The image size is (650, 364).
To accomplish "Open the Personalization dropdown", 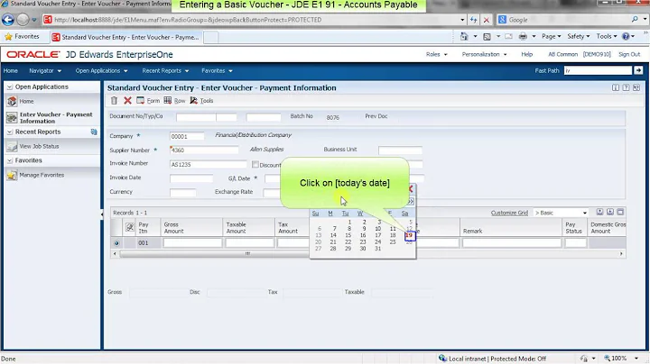I will point(484,54).
